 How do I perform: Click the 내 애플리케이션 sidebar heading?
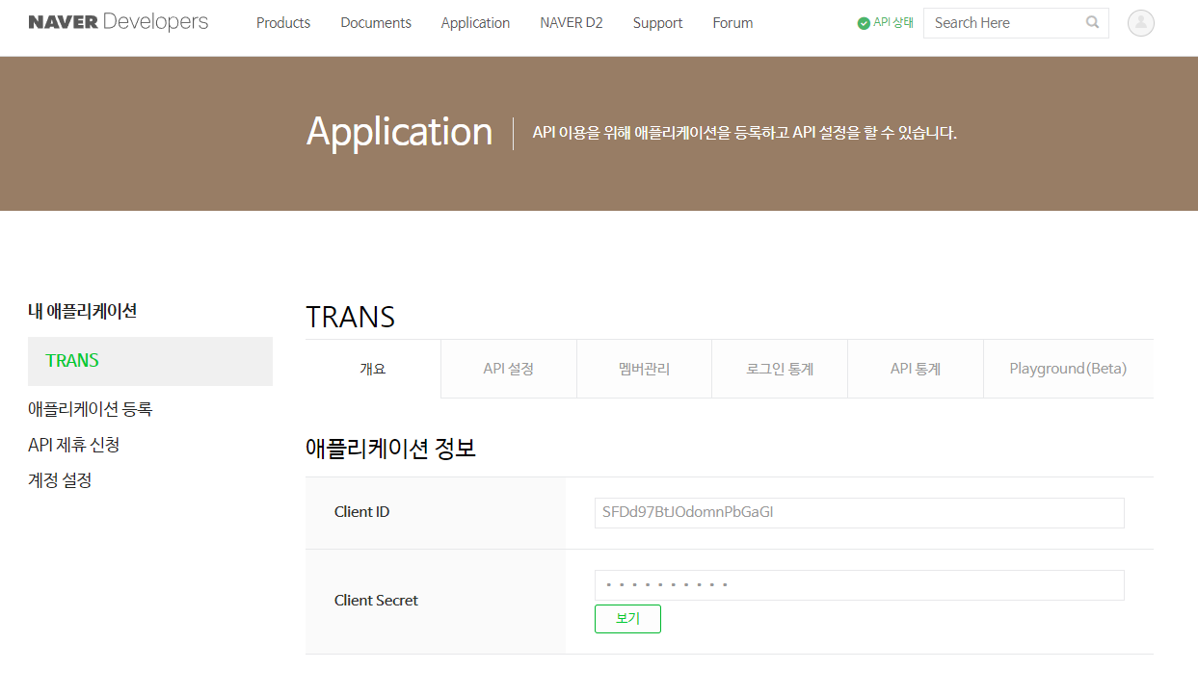83,311
